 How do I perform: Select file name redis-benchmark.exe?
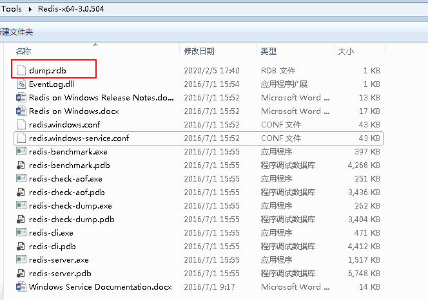point(68,152)
